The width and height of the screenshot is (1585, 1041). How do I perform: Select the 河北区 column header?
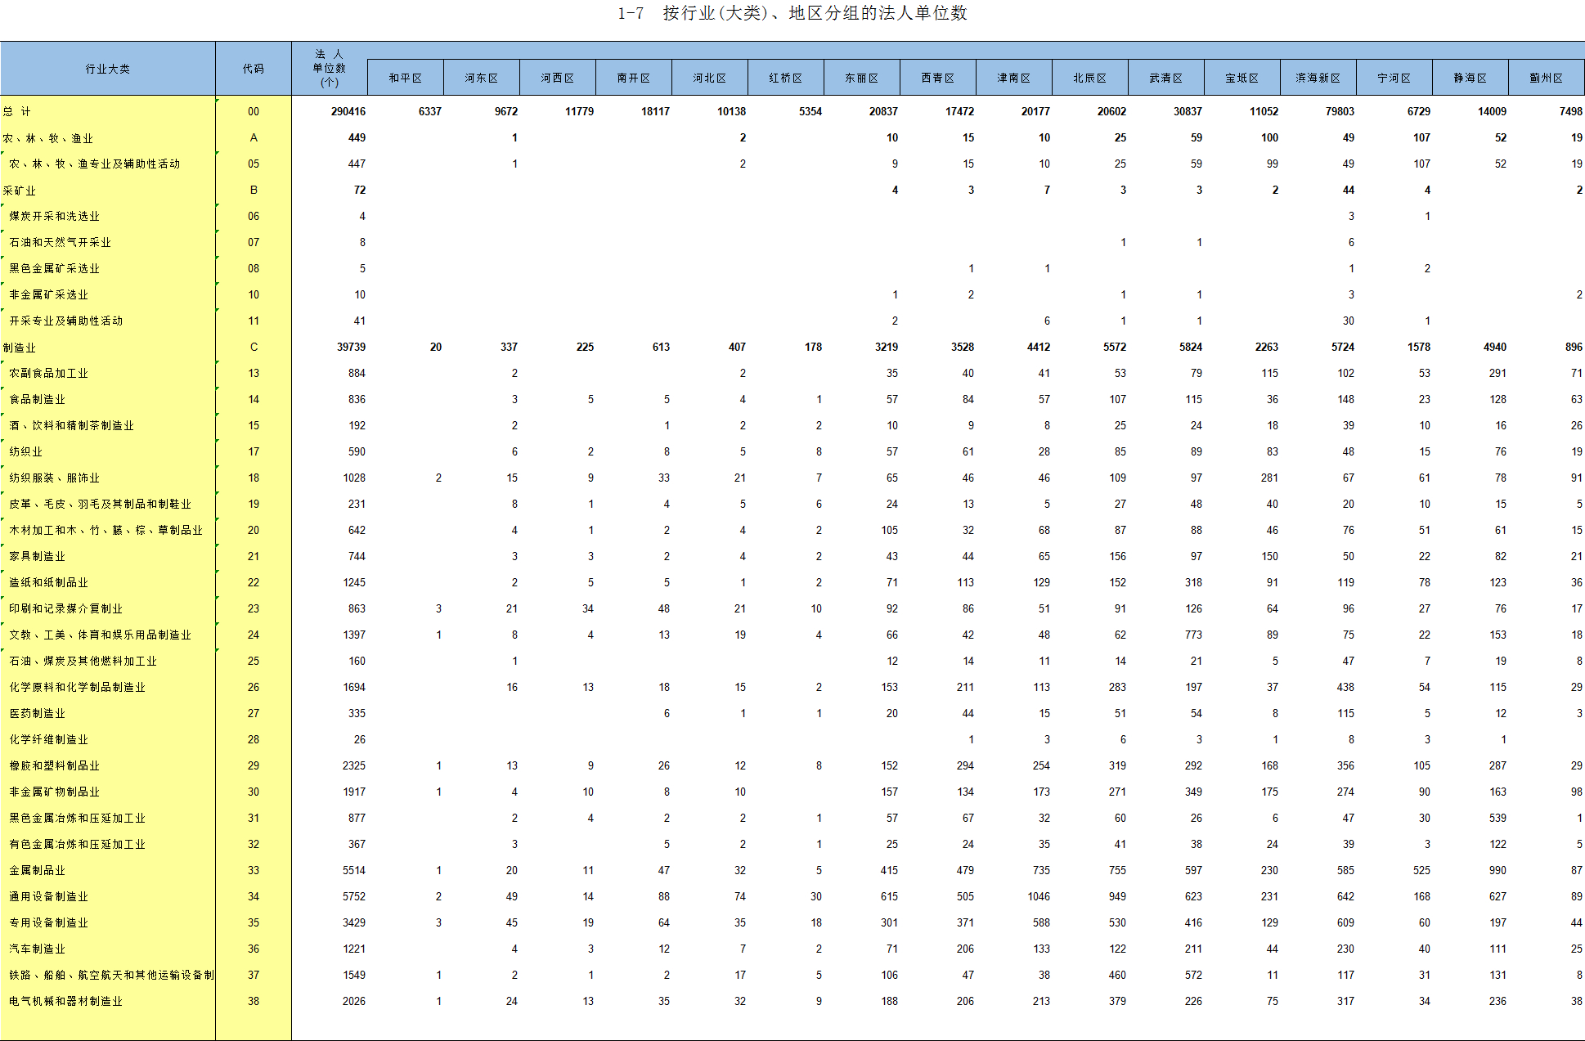coord(710,78)
